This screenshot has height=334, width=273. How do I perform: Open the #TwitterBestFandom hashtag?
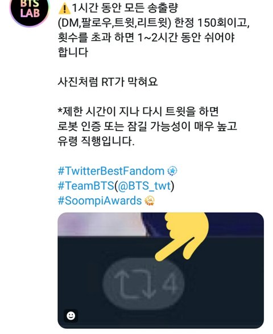click(111, 171)
